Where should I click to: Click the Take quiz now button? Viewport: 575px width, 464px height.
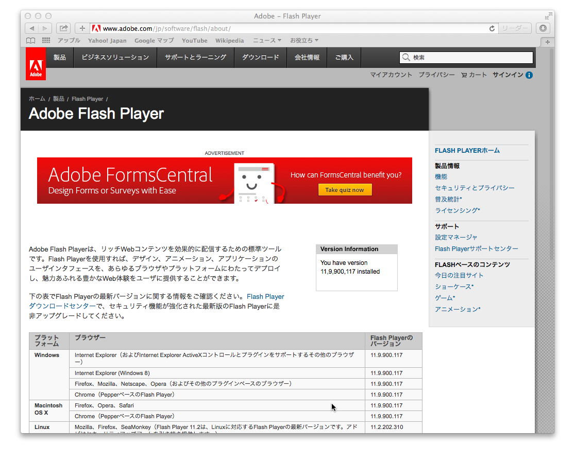click(345, 190)
